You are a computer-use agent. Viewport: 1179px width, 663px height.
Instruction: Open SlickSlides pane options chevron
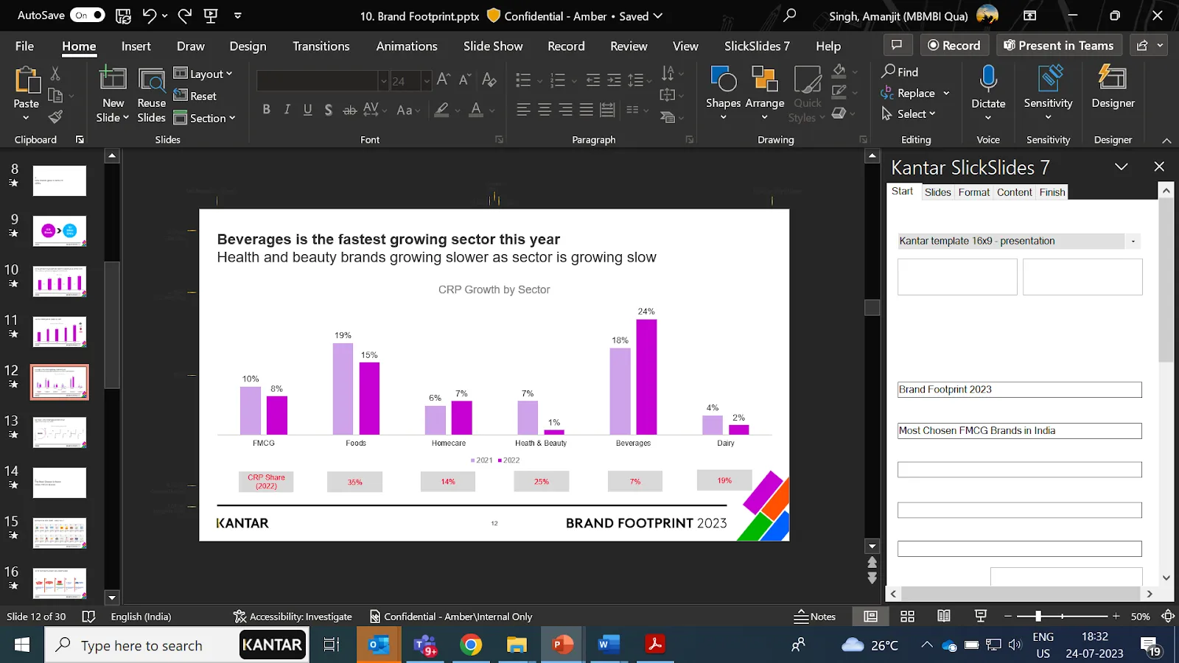coord(1121,167)
